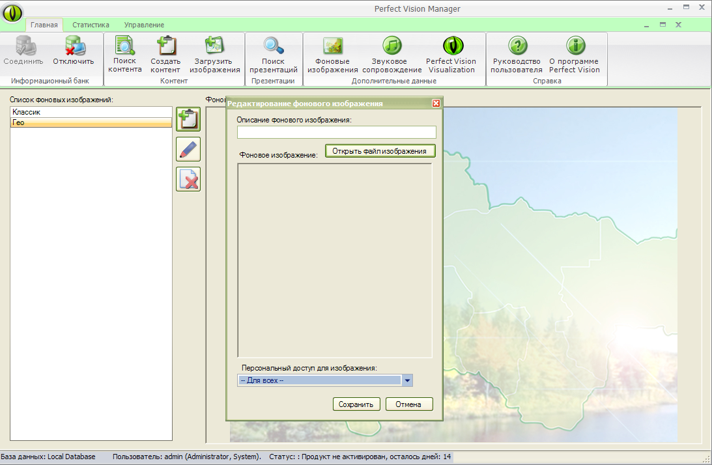Image resolution: width=712 pixels, height=465 pixels.
Task: Select Классик in the background list
Action: point(91,112)
